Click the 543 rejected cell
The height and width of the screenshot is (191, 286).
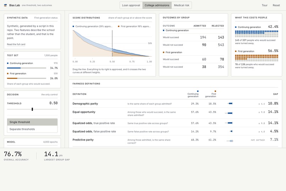(x=221, y=45)
